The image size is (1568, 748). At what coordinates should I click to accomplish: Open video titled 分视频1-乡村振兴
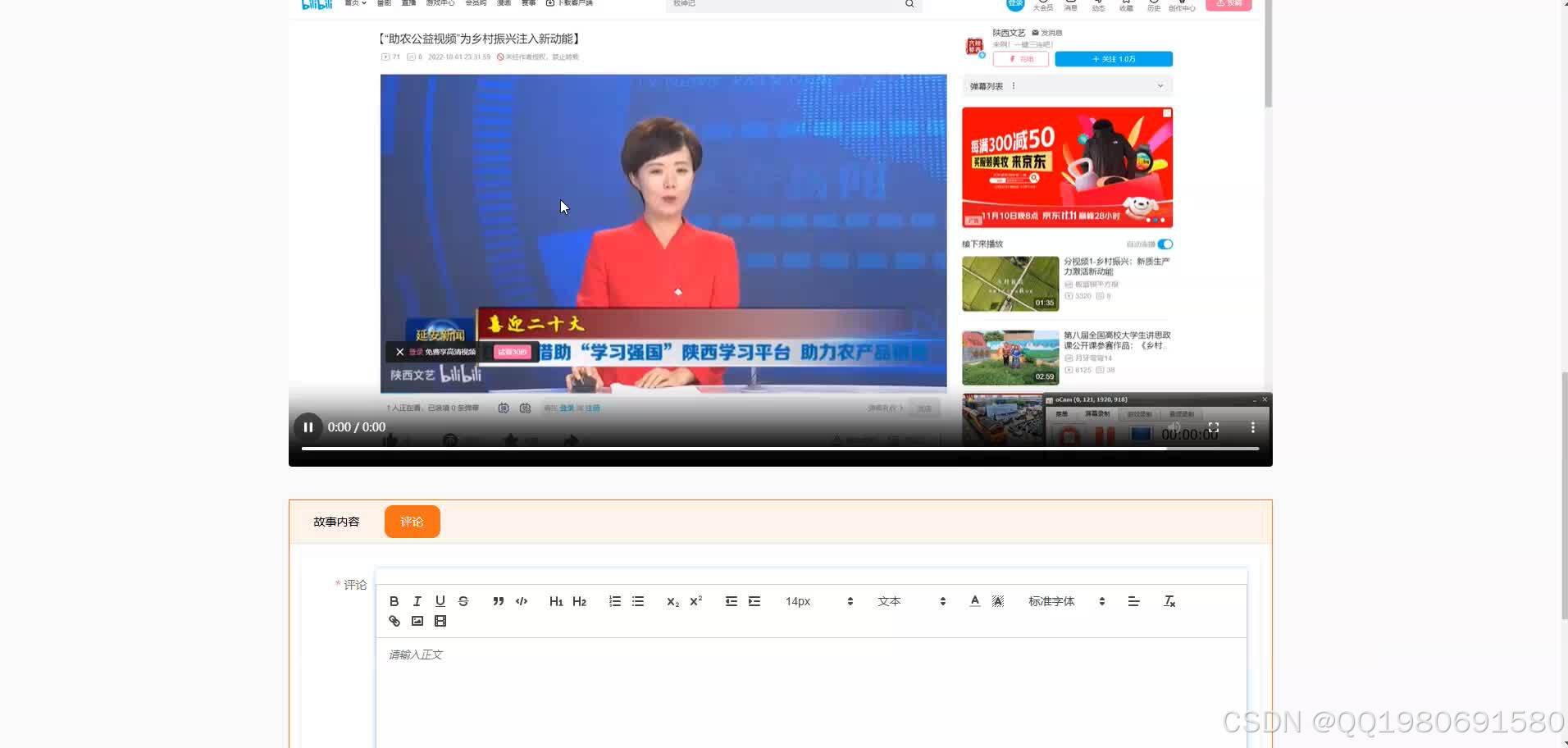coord(1117,267)
